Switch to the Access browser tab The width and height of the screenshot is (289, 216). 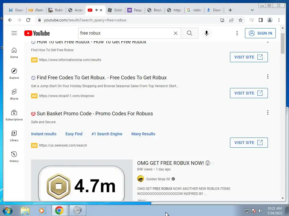pyautogui.click(x=76, y=10)
